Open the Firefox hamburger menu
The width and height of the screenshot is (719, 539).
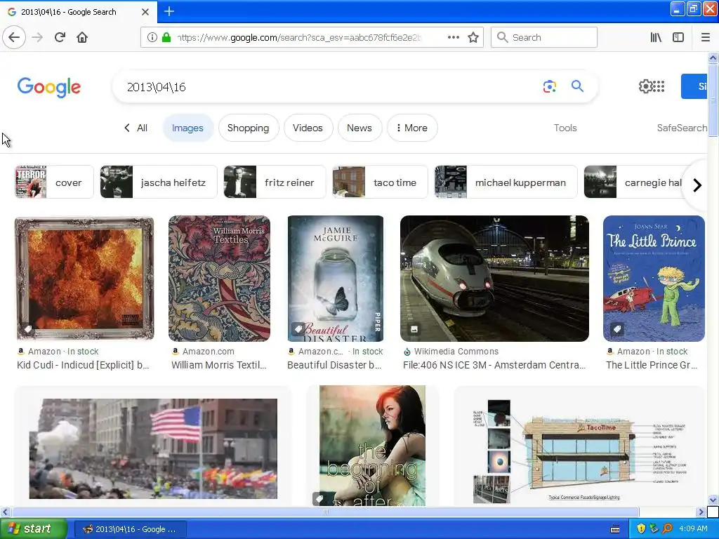click(706, 38)
